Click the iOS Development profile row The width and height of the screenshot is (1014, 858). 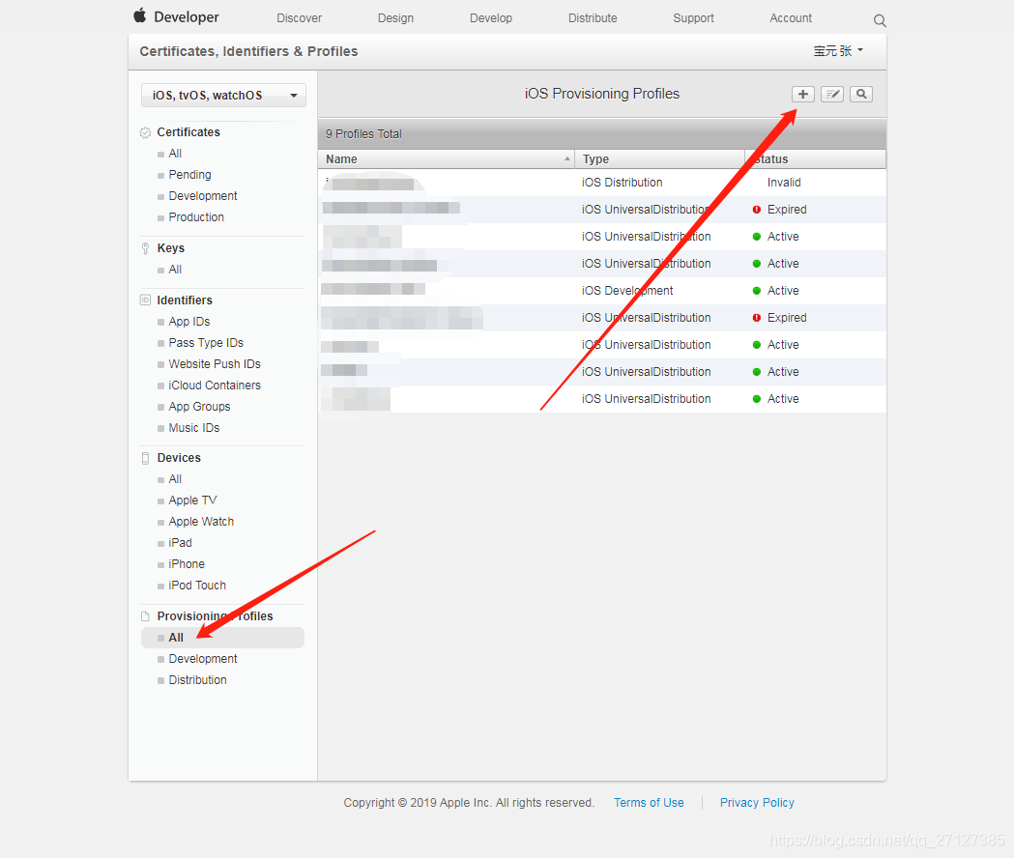tap(602, 291)
